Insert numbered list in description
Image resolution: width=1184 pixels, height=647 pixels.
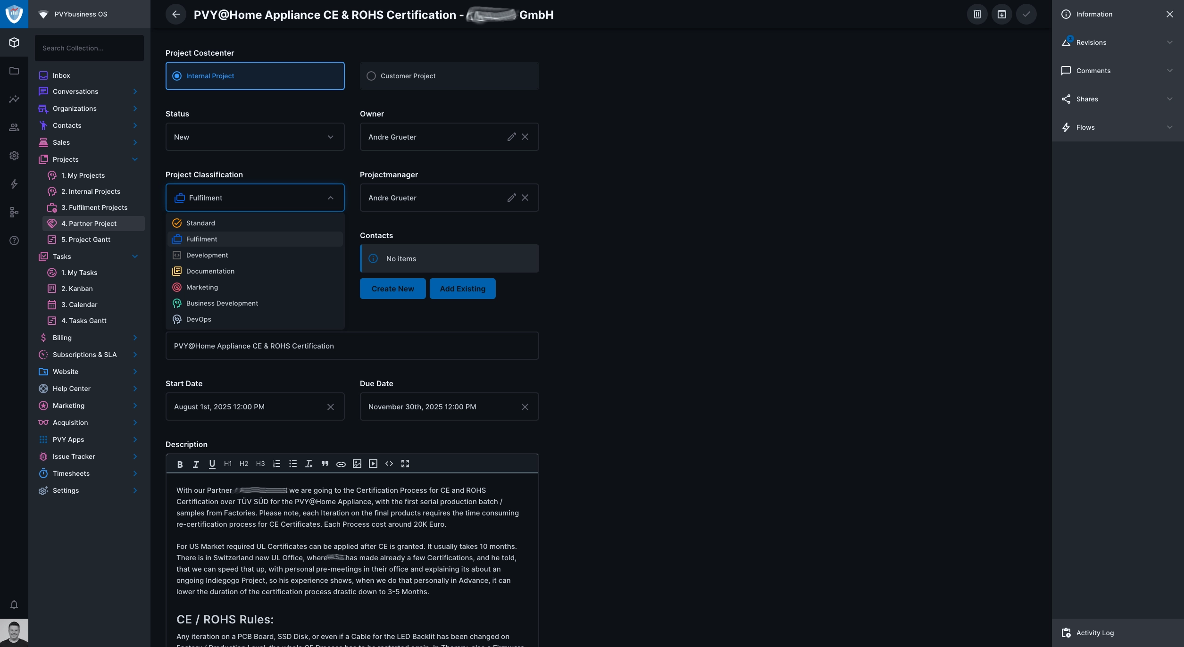click(276, 464)
